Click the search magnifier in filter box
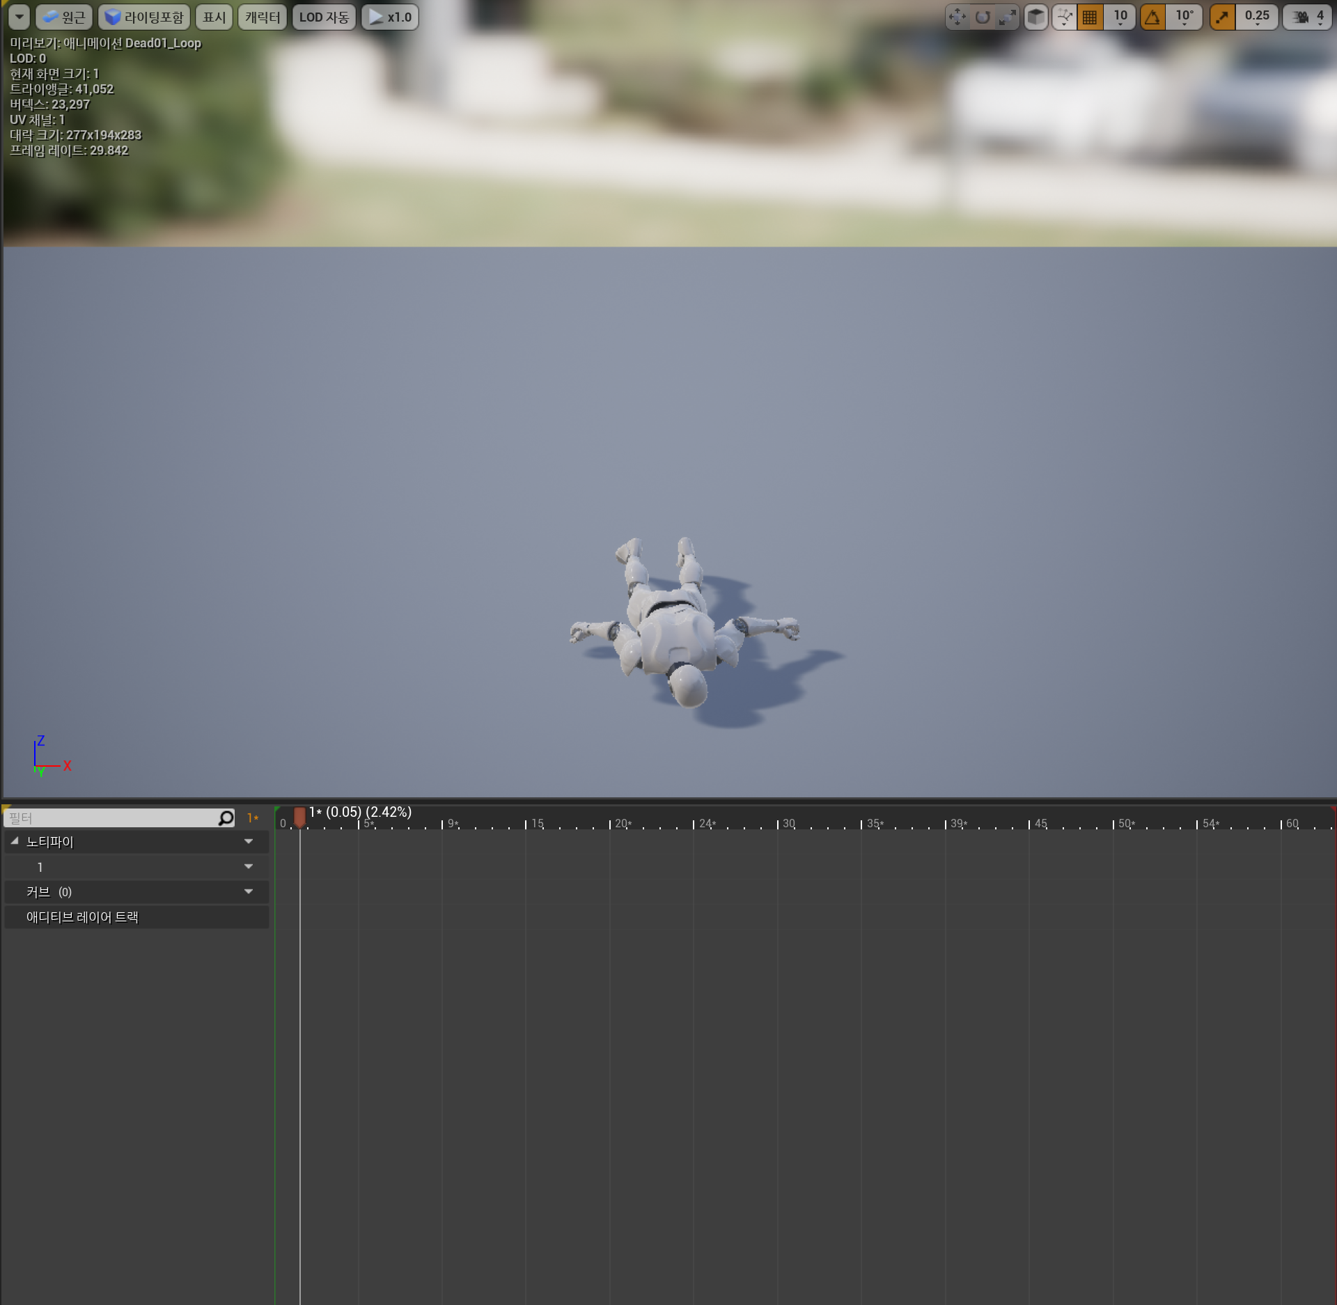This screenshot has width=1337, height=1305. (x=226, y=818)
